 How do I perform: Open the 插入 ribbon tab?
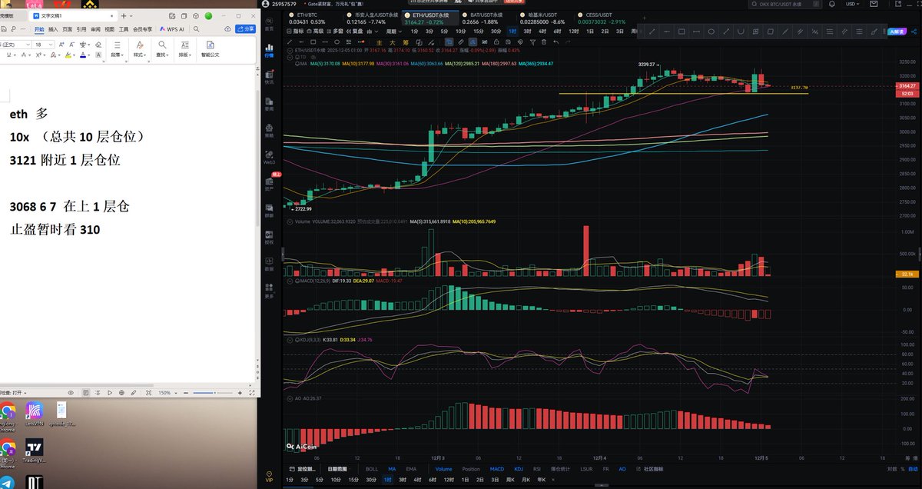[53, 29]
